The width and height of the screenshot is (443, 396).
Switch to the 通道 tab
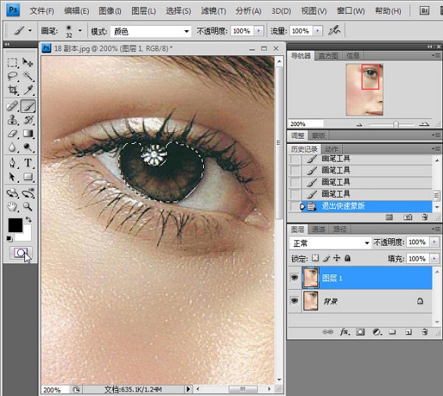(x=318, y=229)
